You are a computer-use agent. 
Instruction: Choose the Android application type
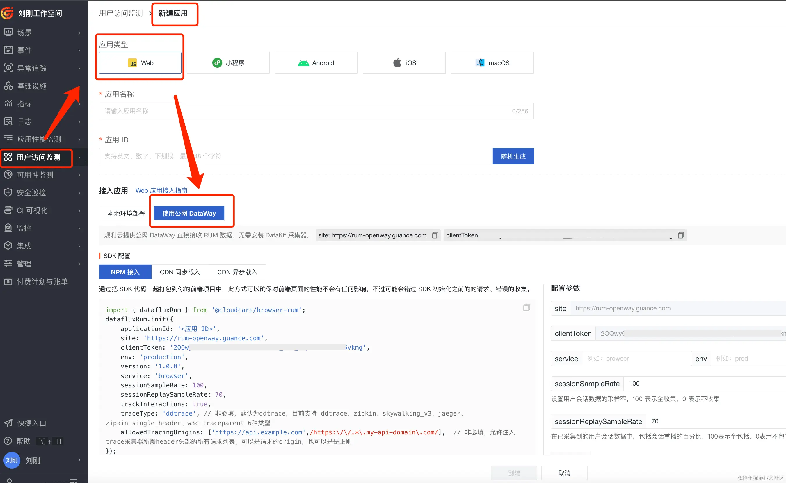point(316,63)
